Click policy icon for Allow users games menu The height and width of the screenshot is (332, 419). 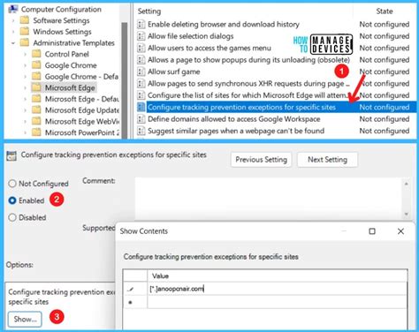pos(141,48)
